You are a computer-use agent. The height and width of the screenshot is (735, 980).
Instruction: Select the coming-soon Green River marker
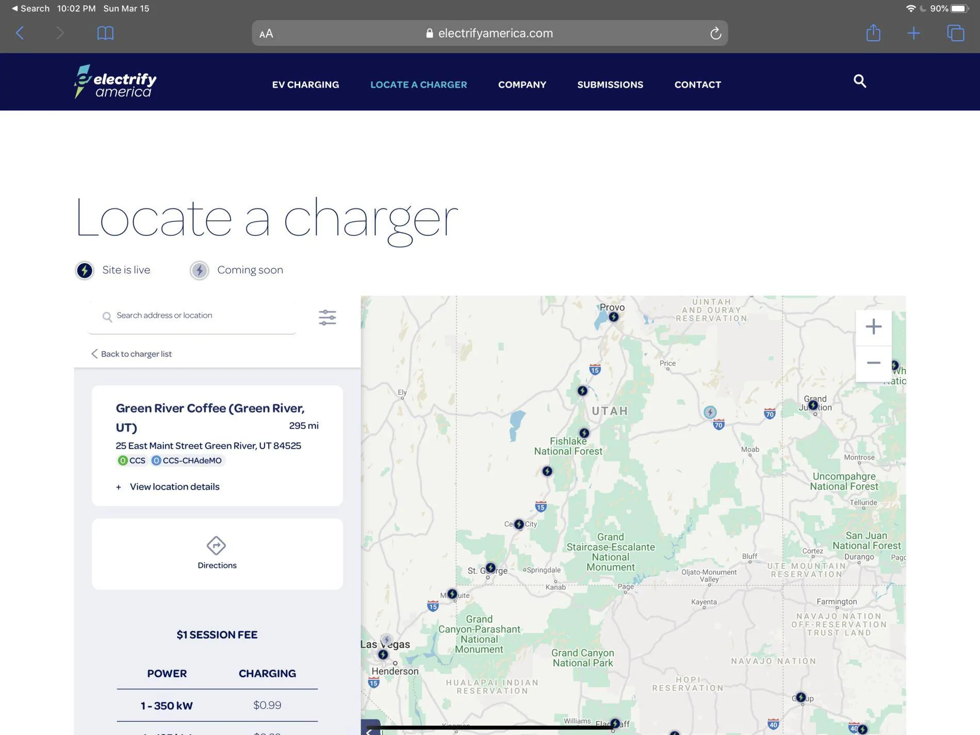pyautogui.click(x=710, y=412)
